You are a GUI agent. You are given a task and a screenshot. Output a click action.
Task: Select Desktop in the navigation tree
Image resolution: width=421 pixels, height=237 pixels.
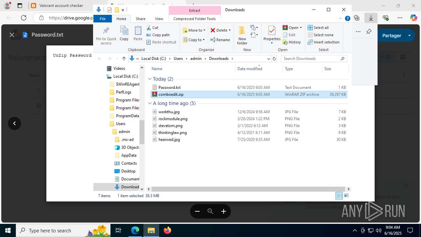click(x=128, y=171)
